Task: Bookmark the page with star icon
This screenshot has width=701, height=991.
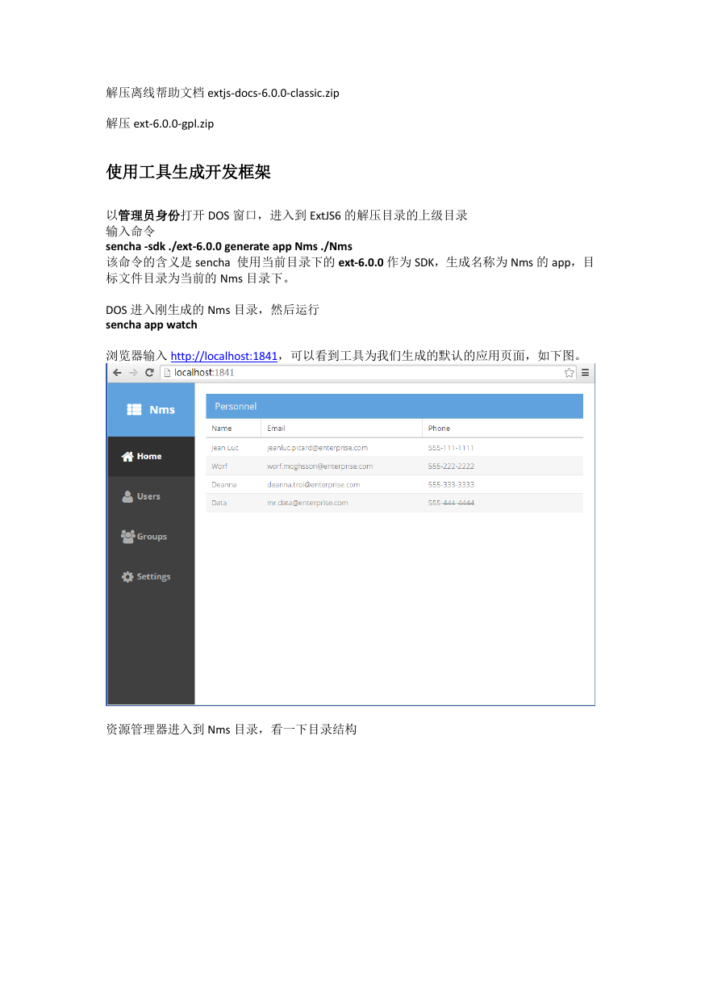Action: pos(569,372)
